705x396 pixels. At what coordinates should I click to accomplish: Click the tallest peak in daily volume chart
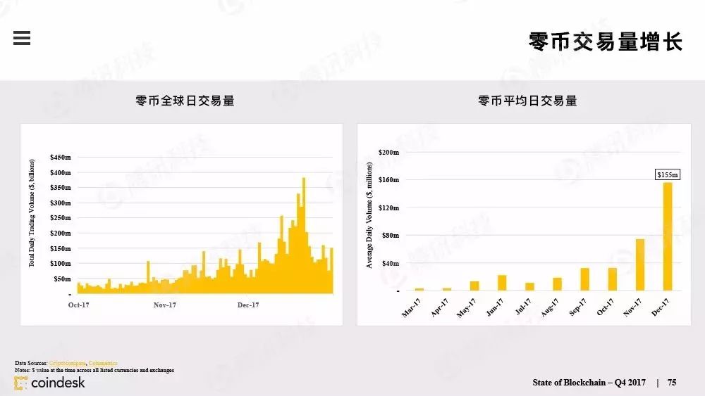pos(304,236)
